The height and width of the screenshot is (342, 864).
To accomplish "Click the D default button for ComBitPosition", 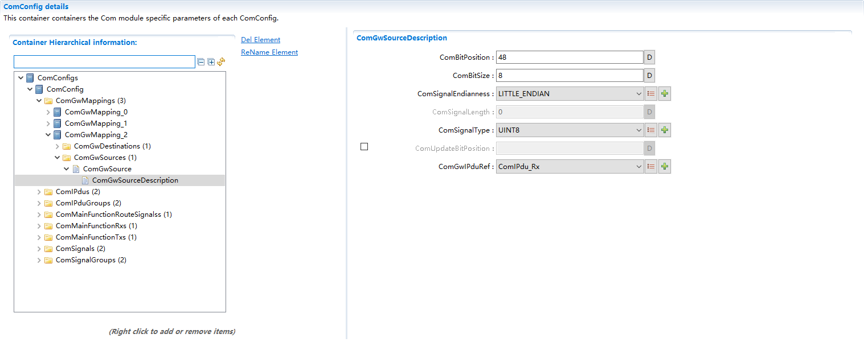I will coord(649,57).
